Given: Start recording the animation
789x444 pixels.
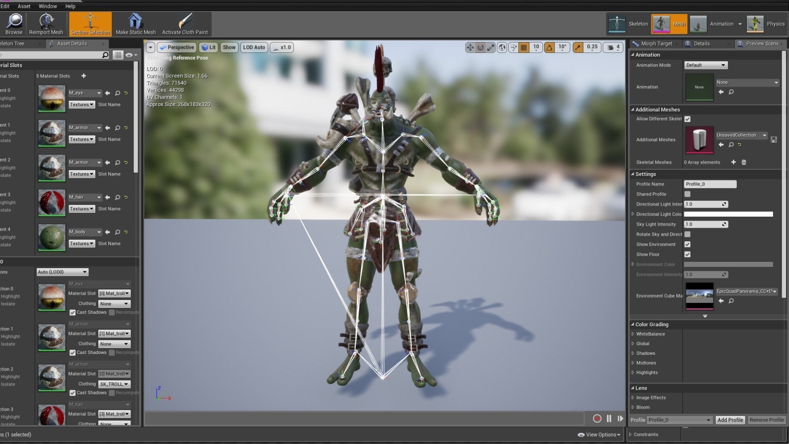Looking at the screenshot, I should 597,419.
